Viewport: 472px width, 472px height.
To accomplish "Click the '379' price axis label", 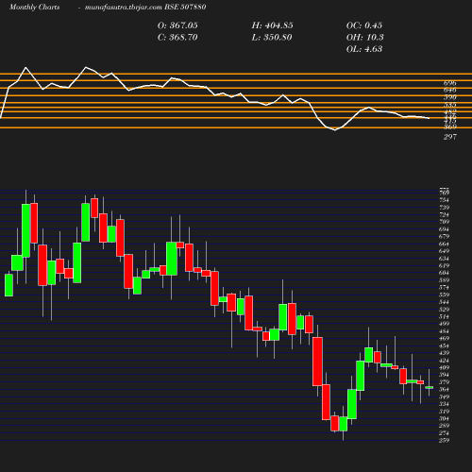I will (444, 382).
